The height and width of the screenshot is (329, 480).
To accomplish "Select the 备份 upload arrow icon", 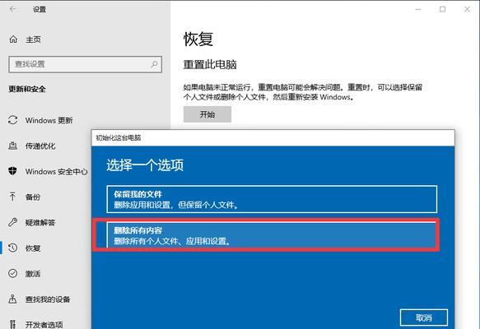I will click(13, 197).
